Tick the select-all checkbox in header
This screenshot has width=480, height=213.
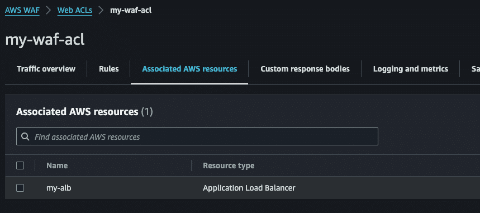(20, 166)
